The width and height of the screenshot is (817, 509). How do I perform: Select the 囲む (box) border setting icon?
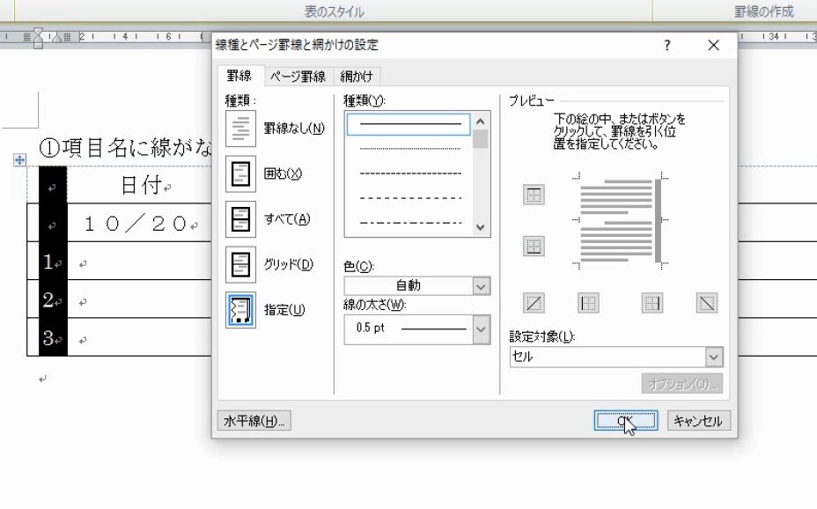pos(240,173)
